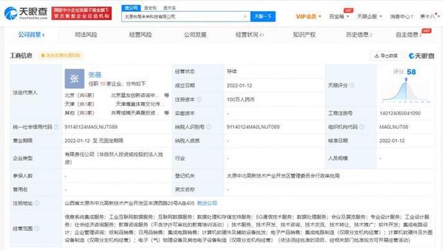The height and width of the screenshot is (251, 443).
Task: Select the 查老板 search tab
Action: coord(150,8)
